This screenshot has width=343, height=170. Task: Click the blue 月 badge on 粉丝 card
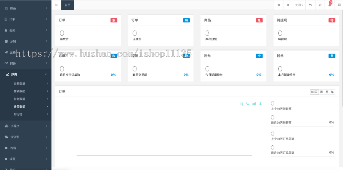(x=332, y=56)
